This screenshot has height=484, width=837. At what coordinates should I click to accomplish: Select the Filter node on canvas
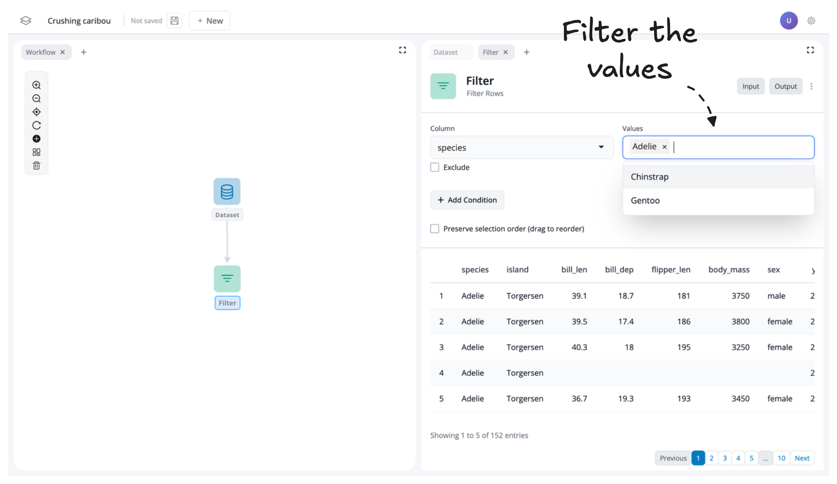(227, 279)
